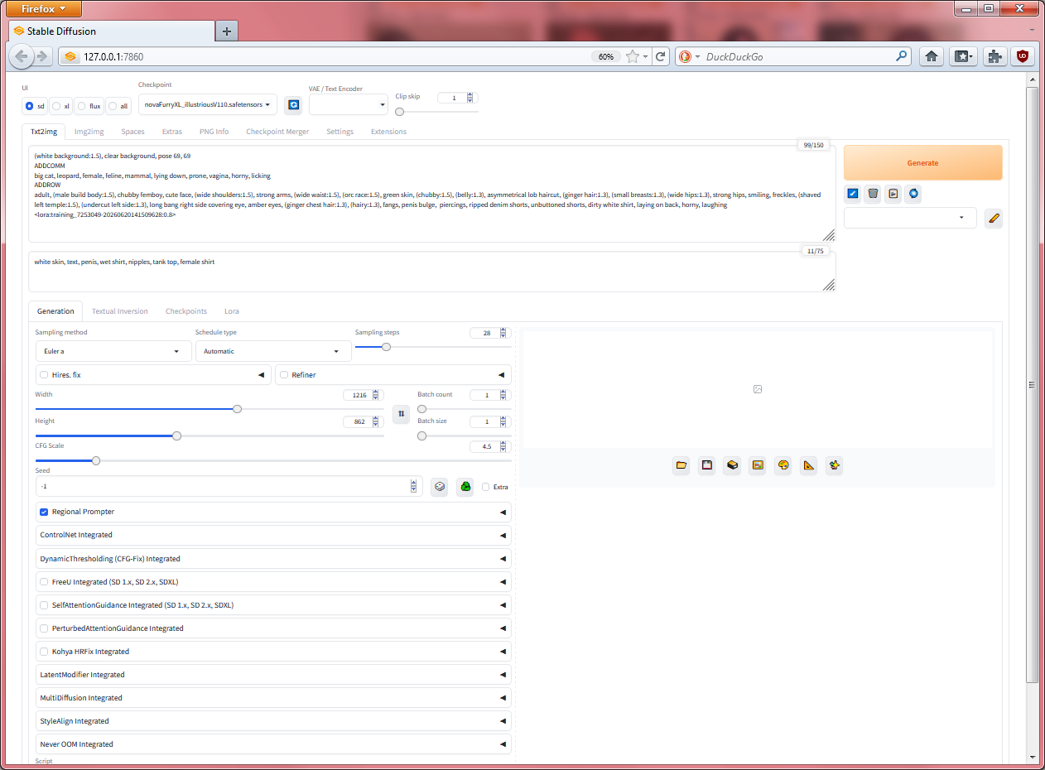Expand the StyleAlign Integrated section
The height and width of the screenshot is (770, 1045).
coord(273,721)
